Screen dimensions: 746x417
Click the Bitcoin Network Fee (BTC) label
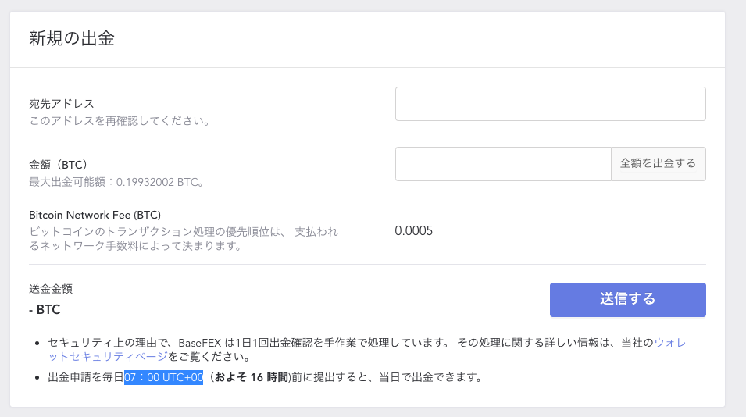pyautogui.click(x=95, y=215)
